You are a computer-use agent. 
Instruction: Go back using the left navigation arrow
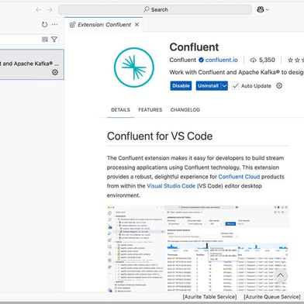pos(39,10)
